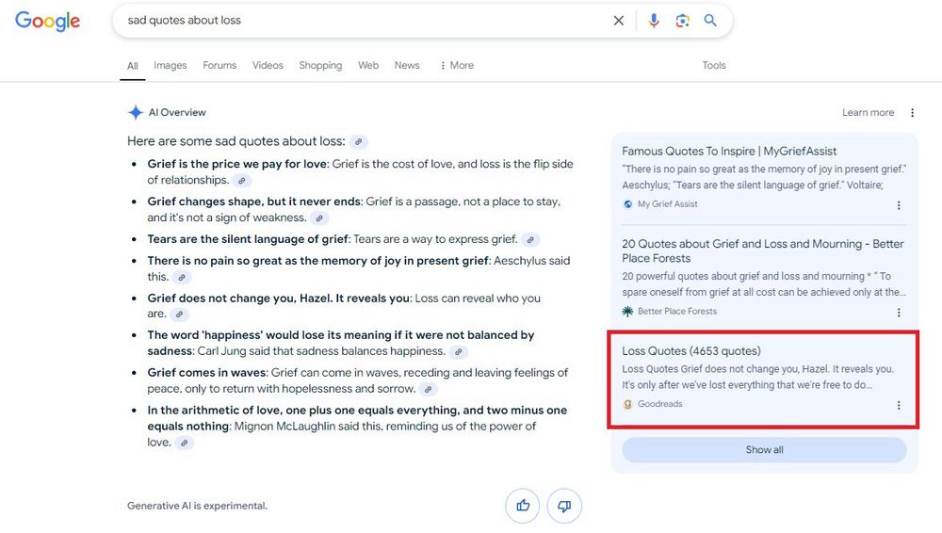Click the thumbs up feedback button

(523, 506)
